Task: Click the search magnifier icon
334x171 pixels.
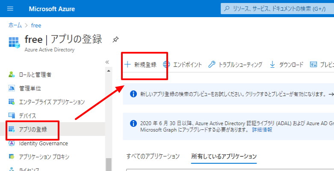Action: 227,9
